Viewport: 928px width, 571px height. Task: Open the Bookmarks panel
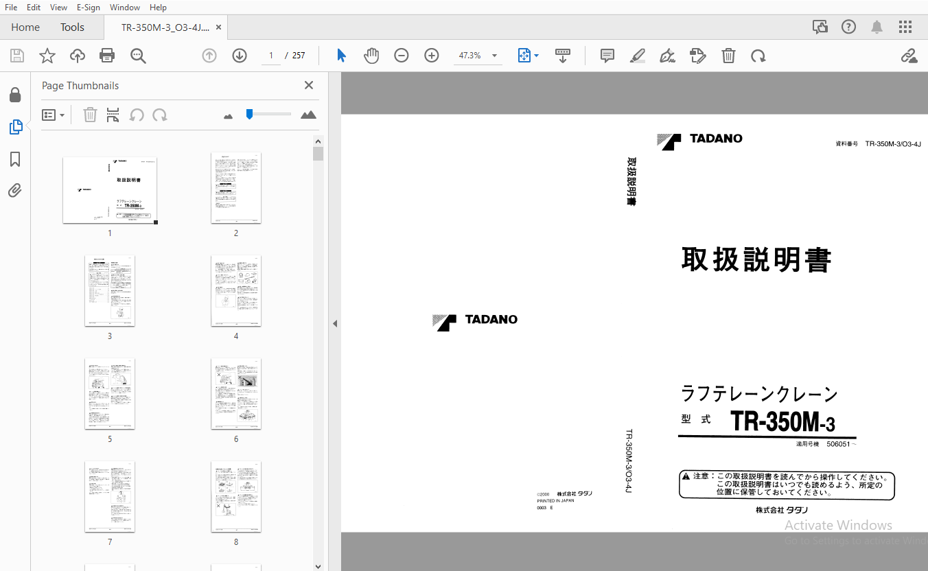click(x=15, y=159)
